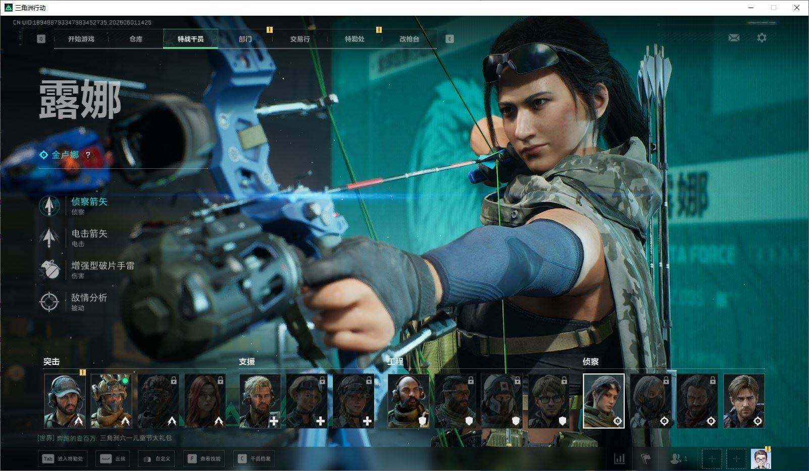Click the first empty teammate plus slot
This screenshot has height=471, width=809.
712,459
